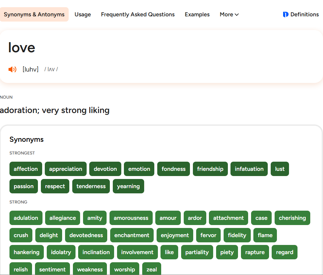Open the Definitions dictionary logo link

301,14
